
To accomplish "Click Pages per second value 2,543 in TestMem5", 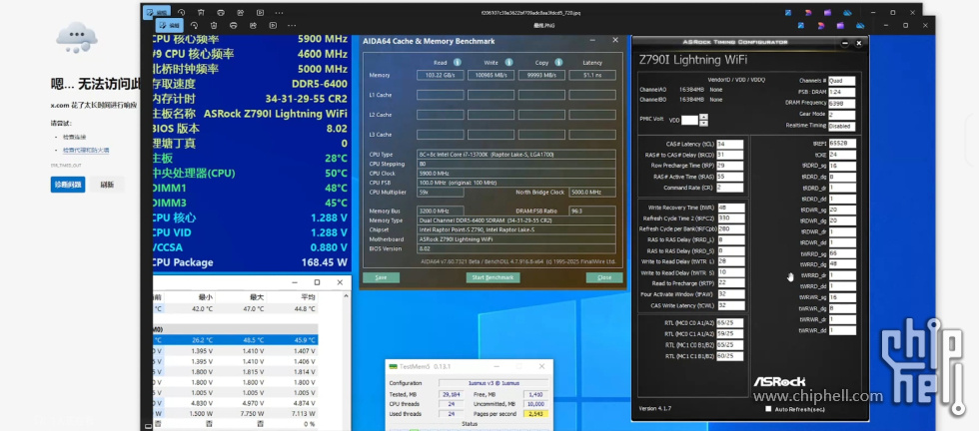I will 535,413.
